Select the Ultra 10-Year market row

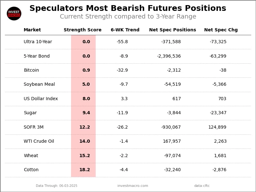coord(38,42)
